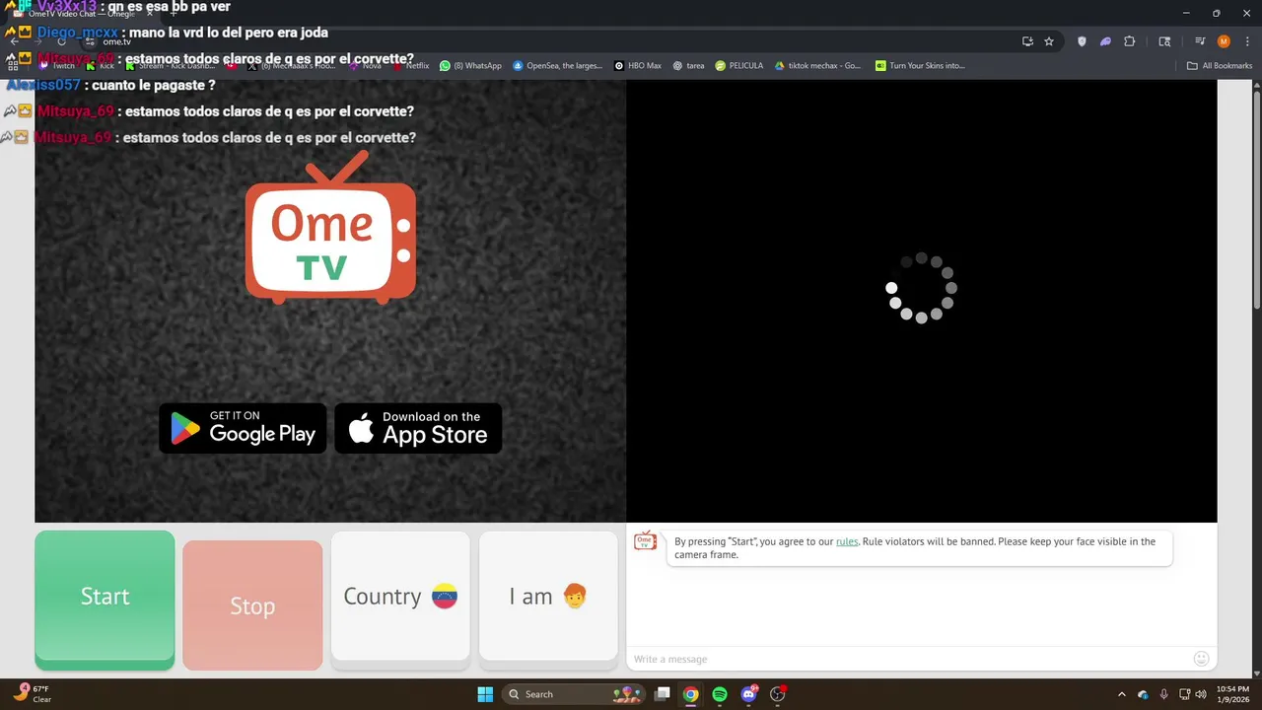
Task: Open the OpenSea bookmark
Action: pos(557,66)
